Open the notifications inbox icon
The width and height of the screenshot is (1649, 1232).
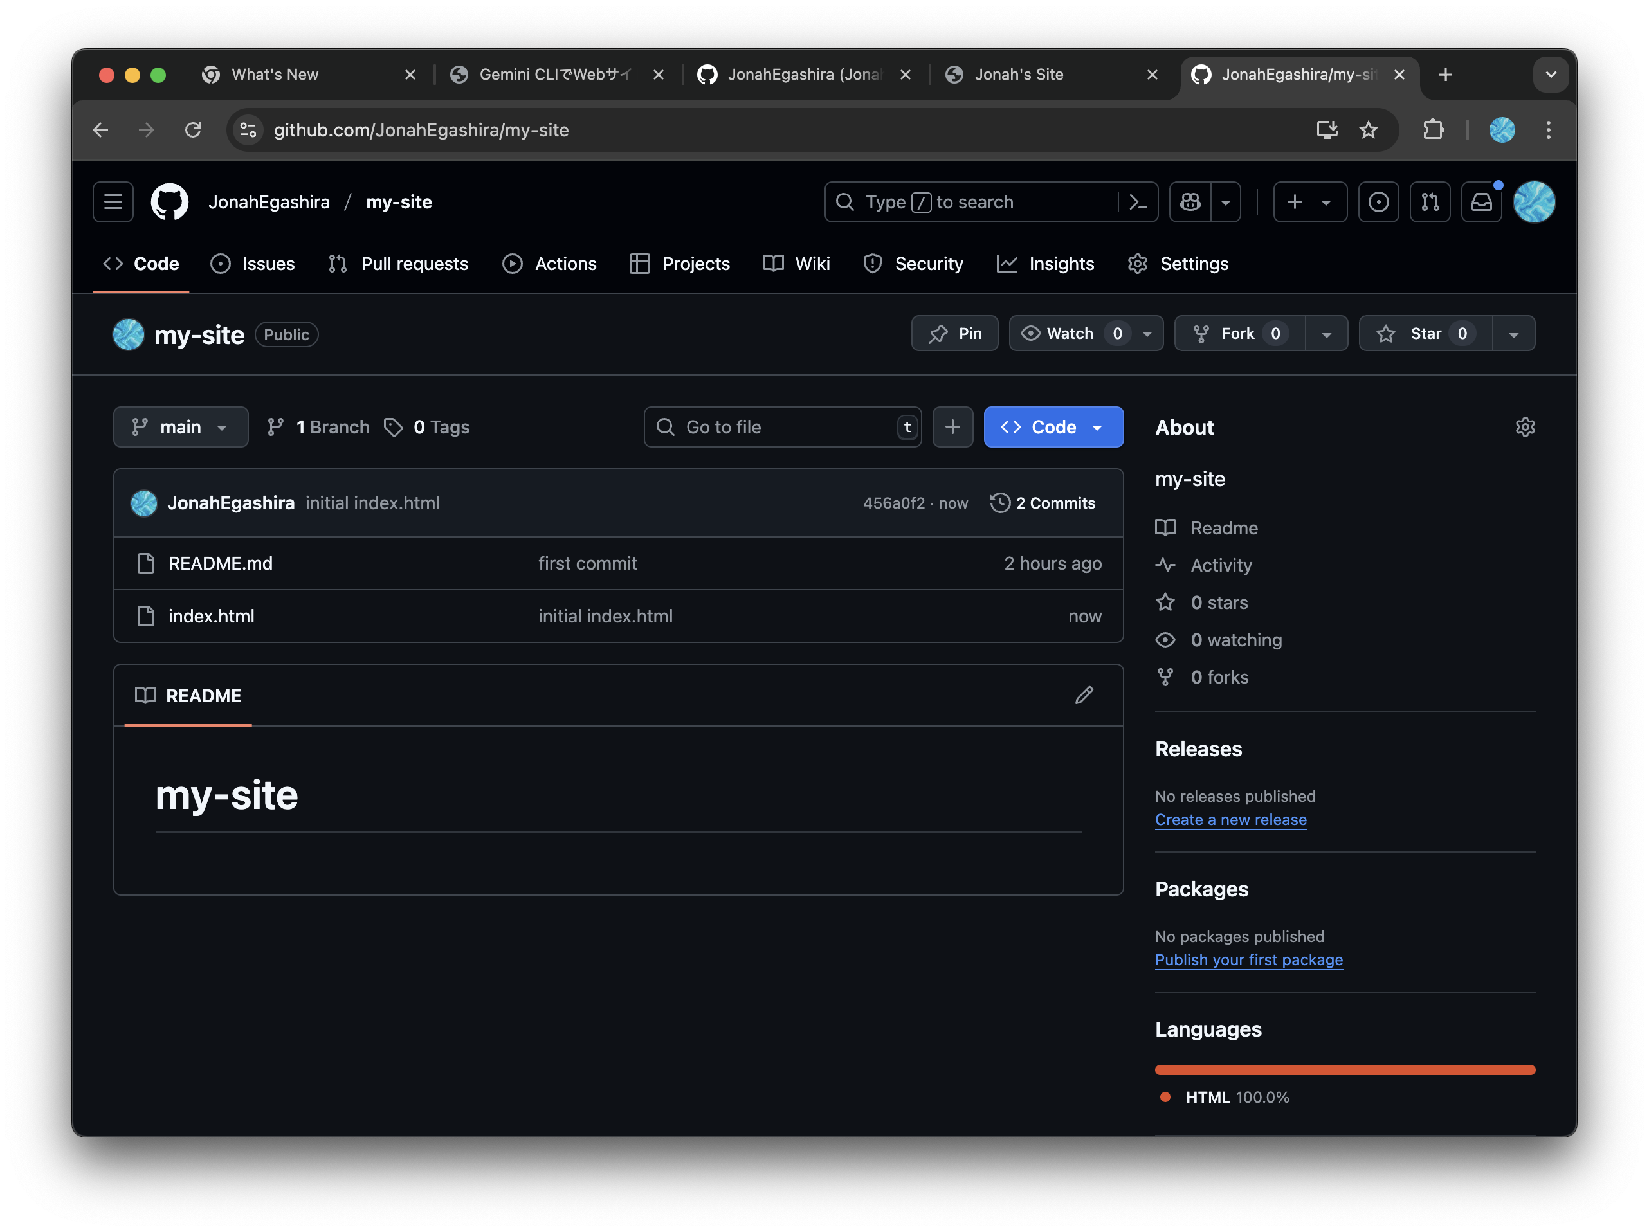tap(1482, 201)
